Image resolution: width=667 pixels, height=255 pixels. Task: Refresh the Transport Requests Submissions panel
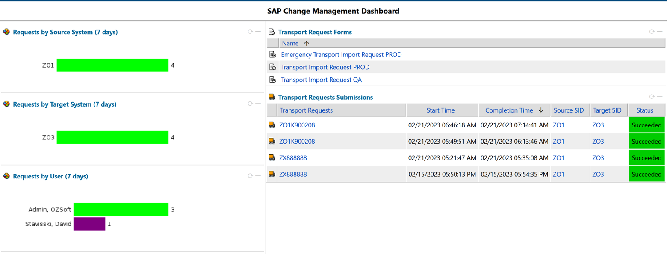tap(652, 97)
